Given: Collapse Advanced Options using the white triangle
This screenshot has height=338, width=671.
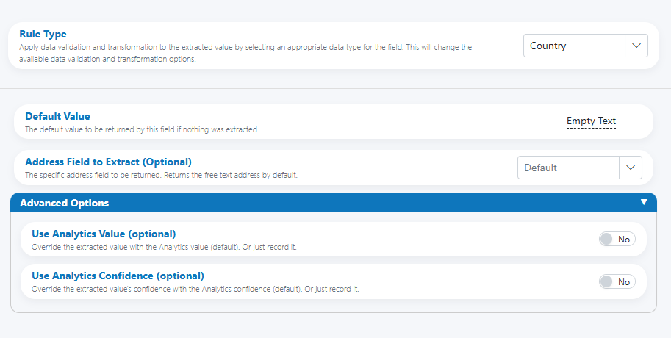Looking at the screenshot, I should 644,202.
